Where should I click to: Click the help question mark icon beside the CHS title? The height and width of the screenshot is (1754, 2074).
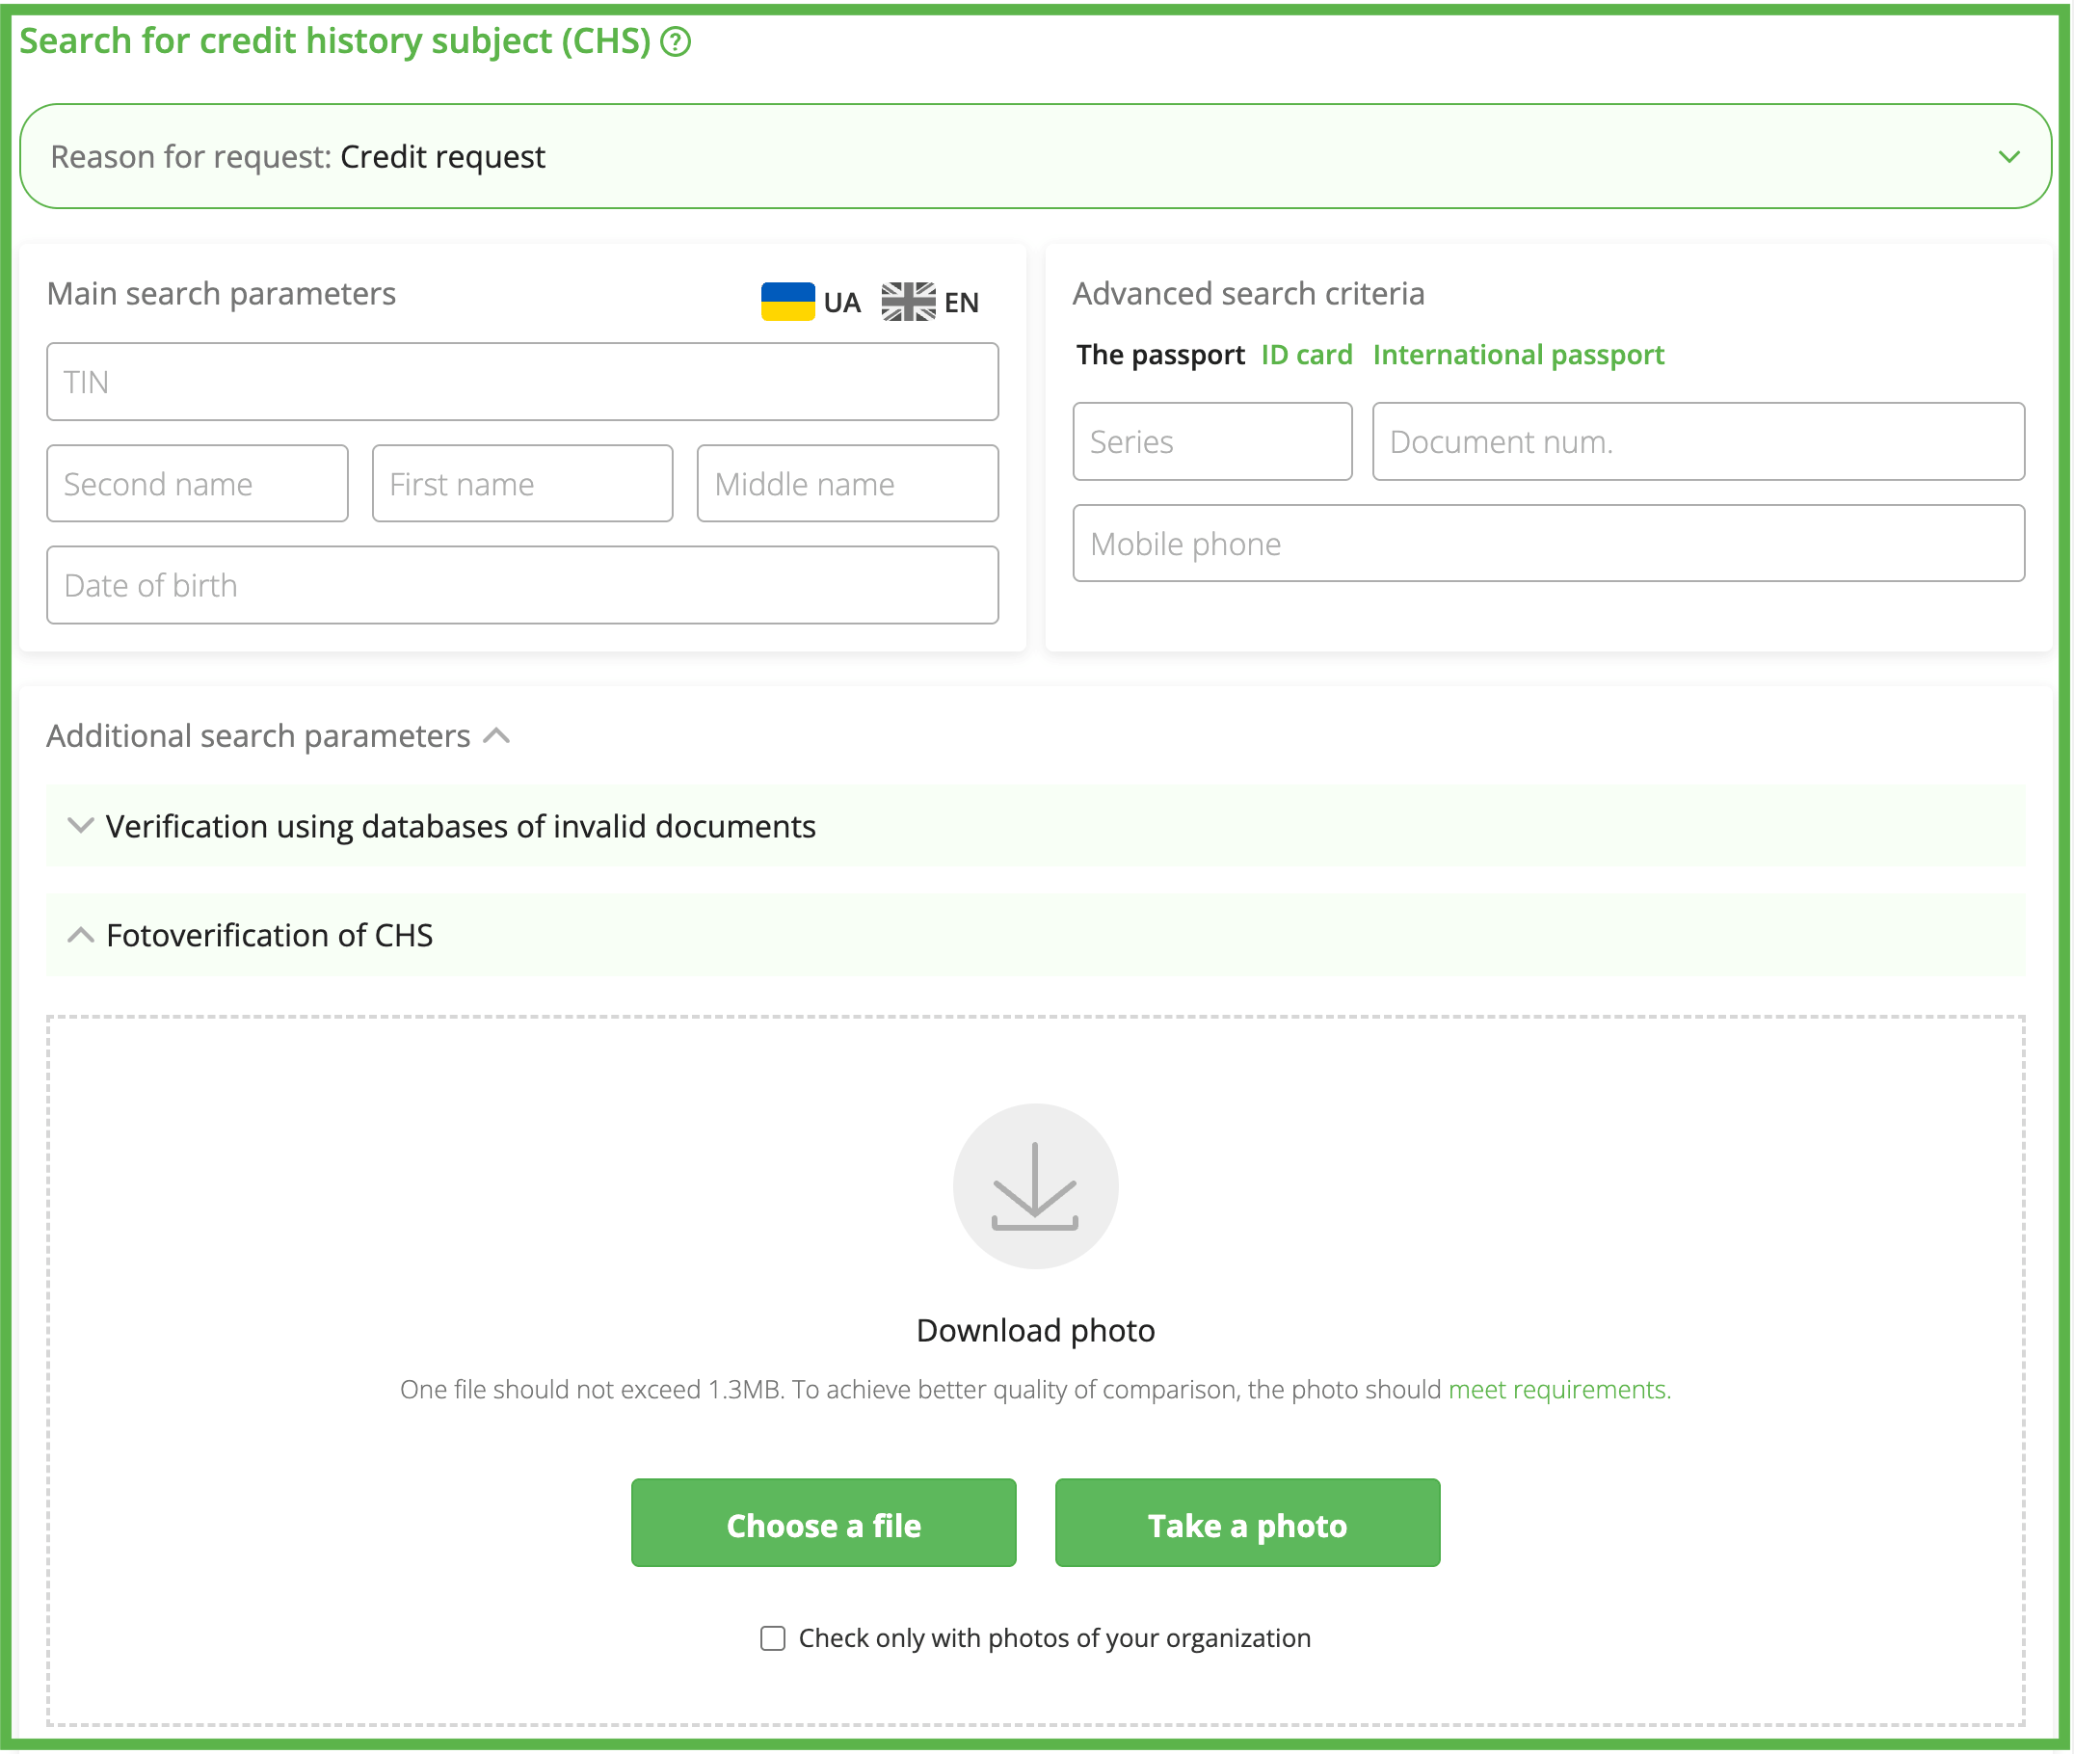point(675,41)
